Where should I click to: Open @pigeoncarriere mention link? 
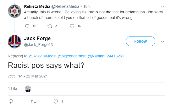72,56
